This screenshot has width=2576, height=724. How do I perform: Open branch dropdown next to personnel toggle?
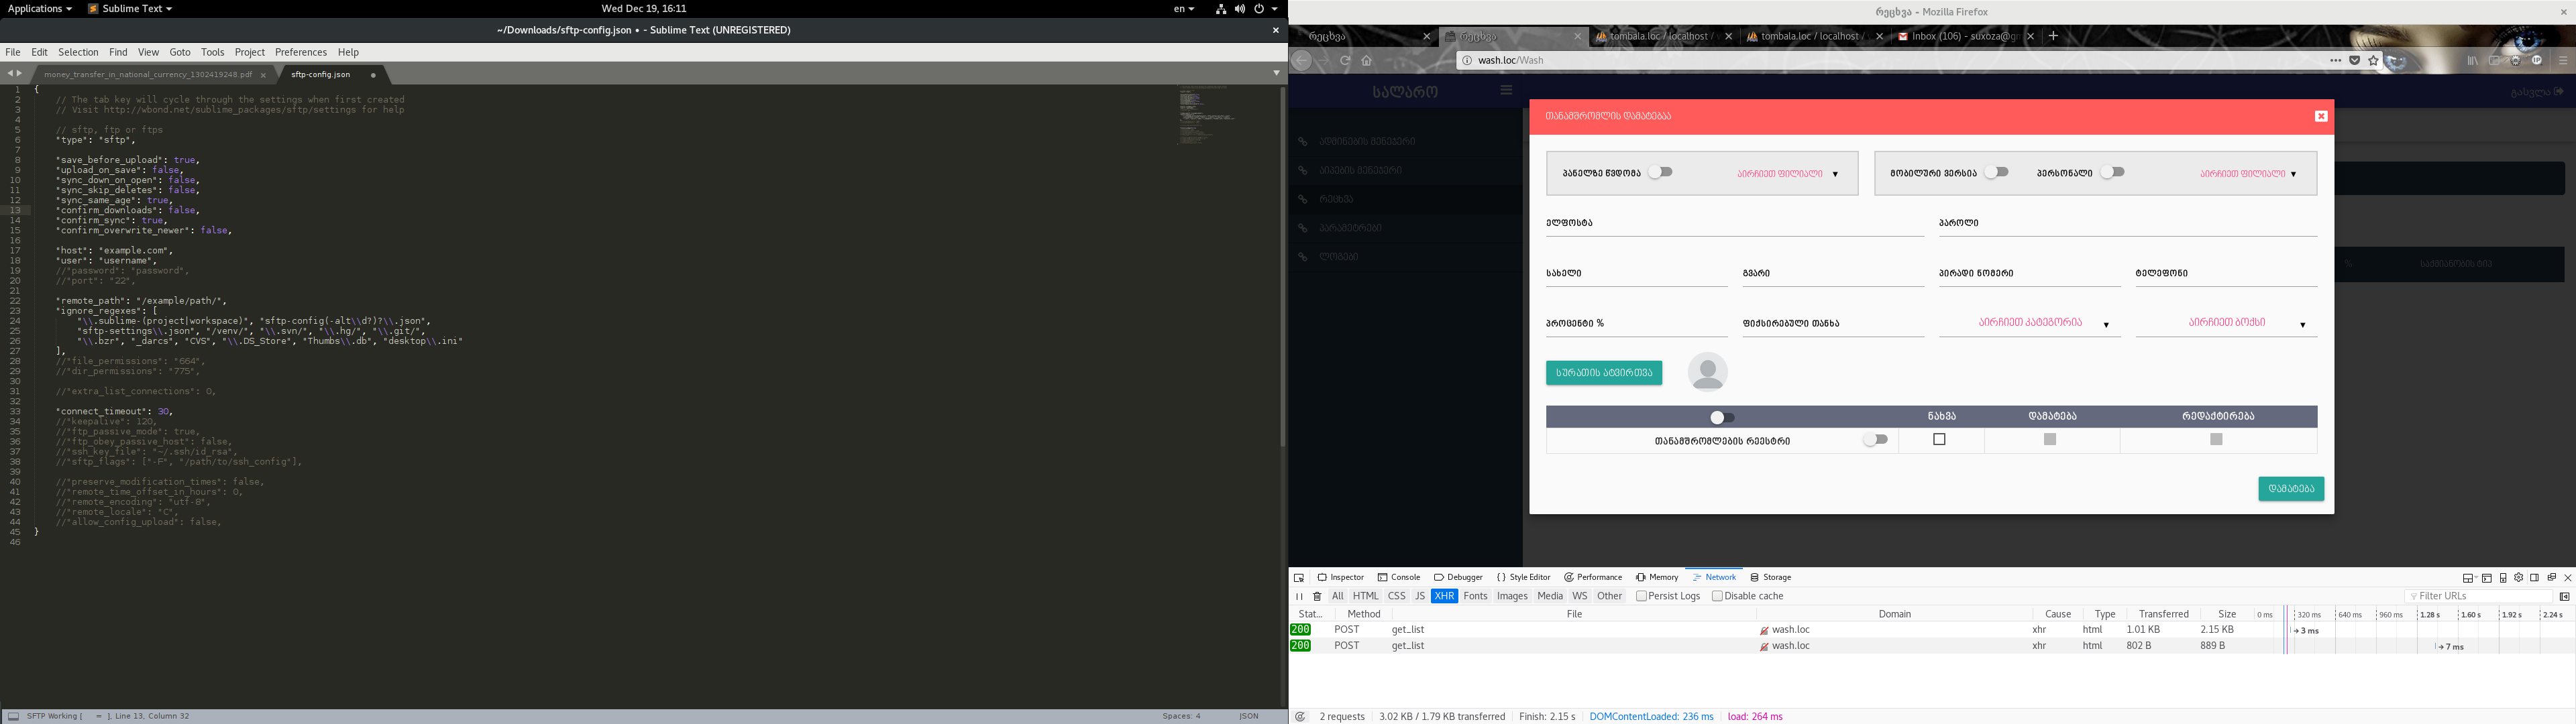[x=2247, y=174]
